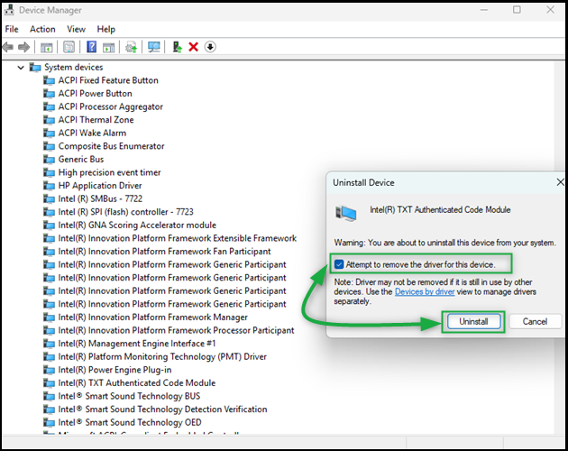Click the circled down-arrow toolbar icon
568x451 pixels.
tap(210, 47)
